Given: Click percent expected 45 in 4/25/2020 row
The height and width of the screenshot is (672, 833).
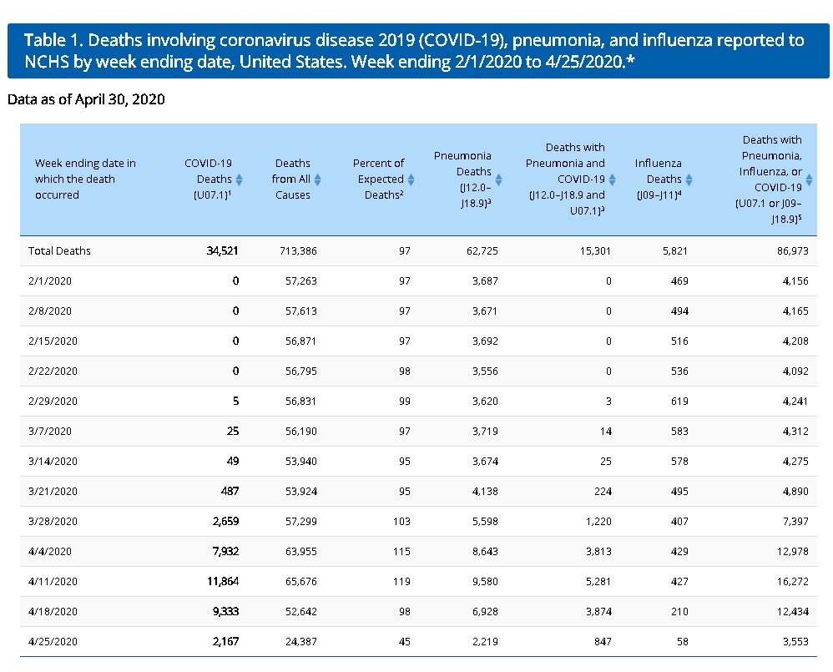Looking at the screenshot, I should tap(404, 642).
